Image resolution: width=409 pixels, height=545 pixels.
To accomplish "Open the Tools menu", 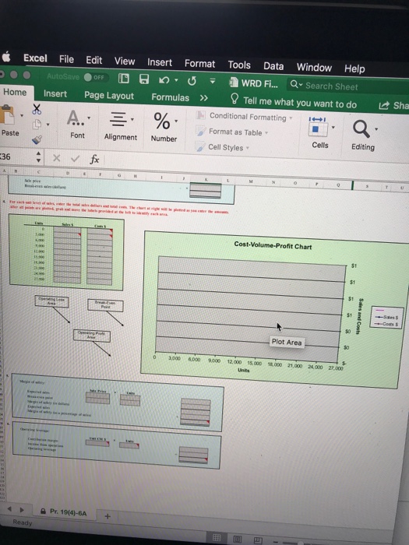I will pos(239,65).
